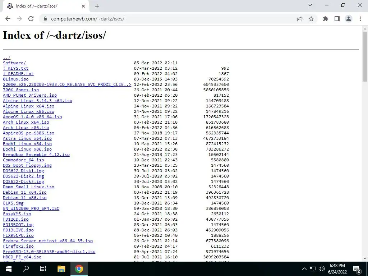This screenshot has width=368, height=276.
Task: Download the 22000.526.220203-1933 Windows ISO link
Action: 67,84
